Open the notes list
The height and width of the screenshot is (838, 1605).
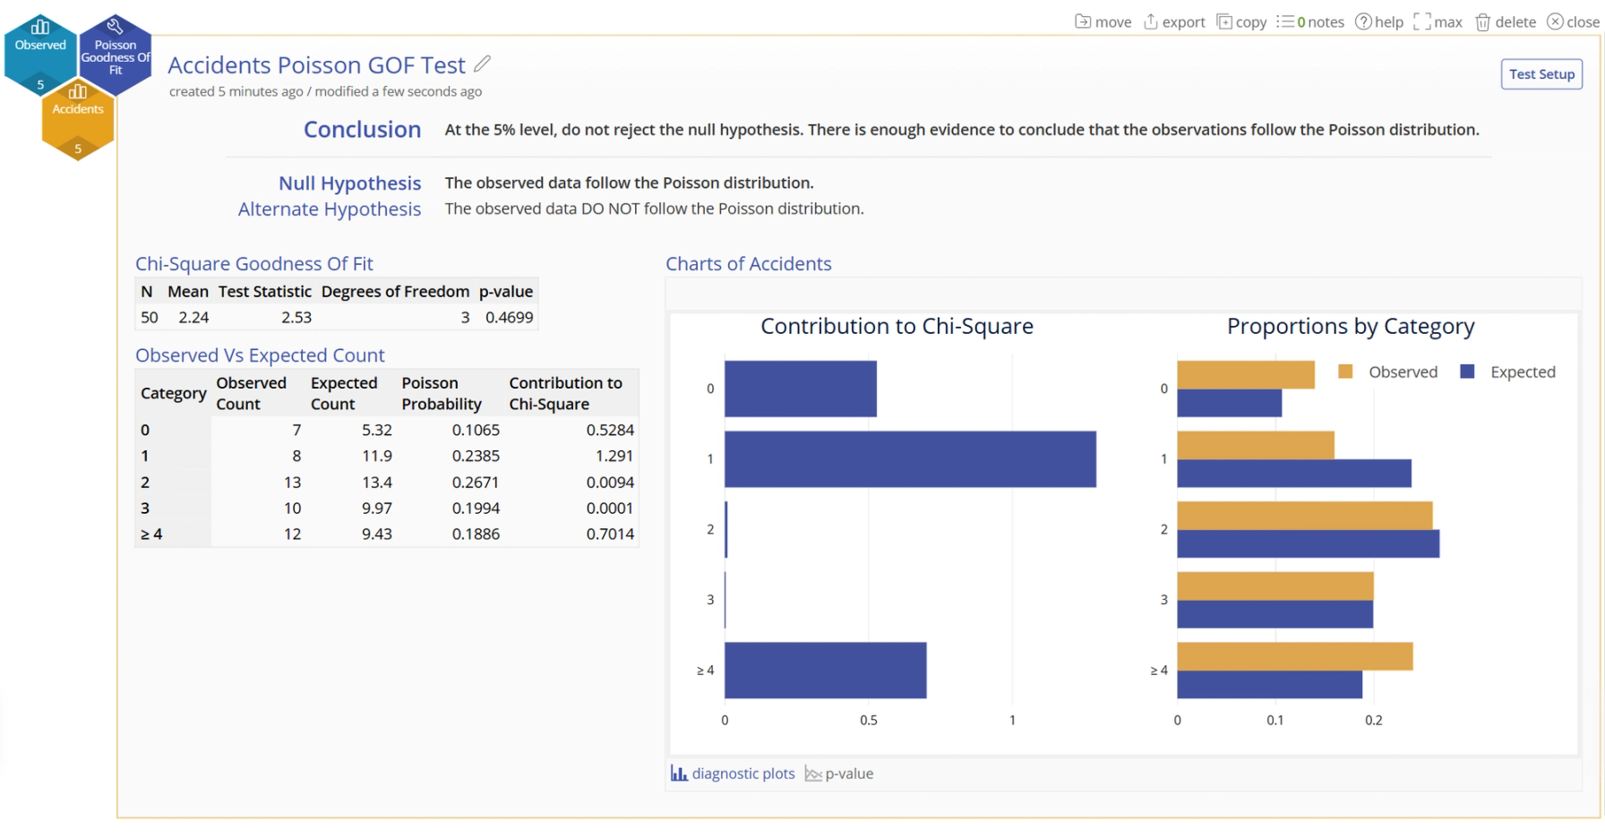pos(1310,21)
